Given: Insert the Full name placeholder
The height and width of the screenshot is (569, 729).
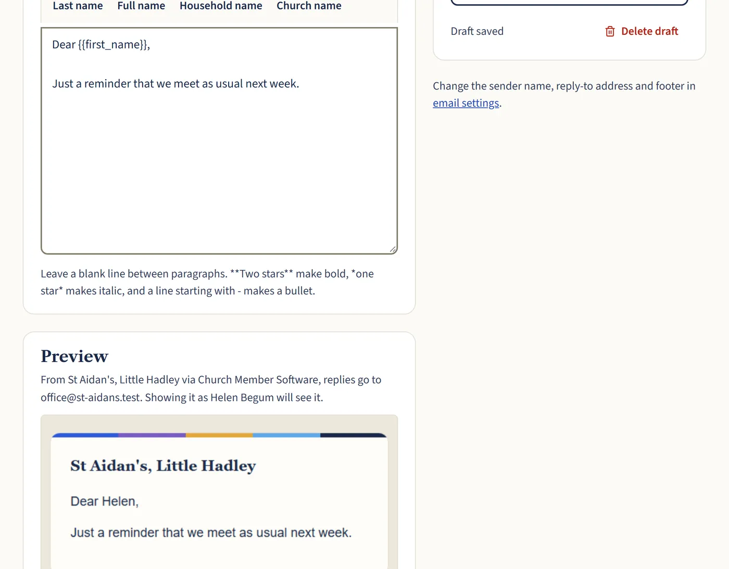Looking at the screenshot, I should [x=141, y=6].
